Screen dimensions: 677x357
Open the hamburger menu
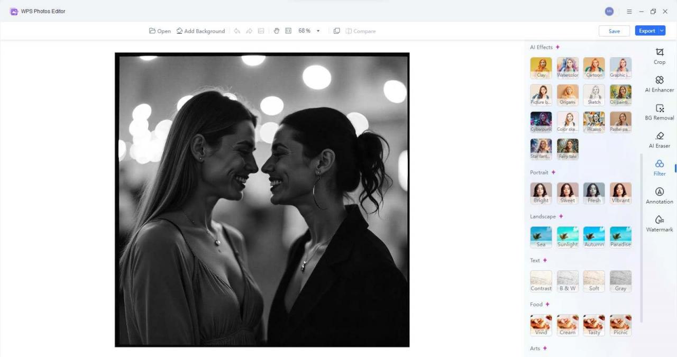click(x=629, y=11)
